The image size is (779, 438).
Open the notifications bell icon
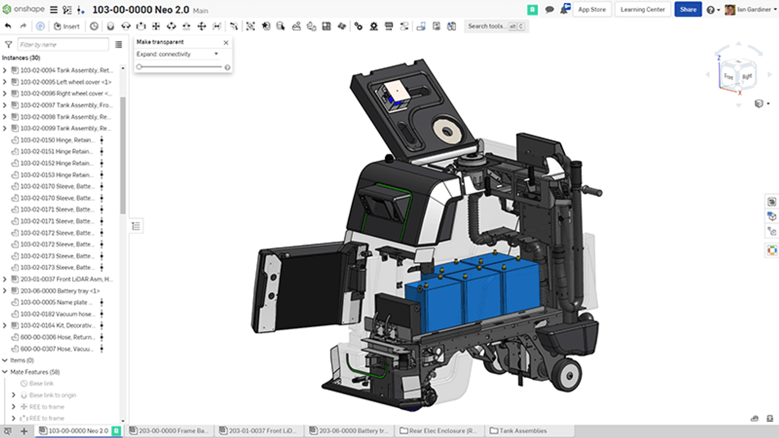(565, 9)
